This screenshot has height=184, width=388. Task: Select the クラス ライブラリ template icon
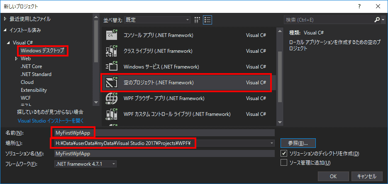tap(111, 51)
